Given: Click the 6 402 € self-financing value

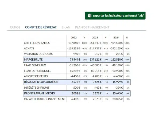Looking at the screenshot, I should click(x=76, y=99).
